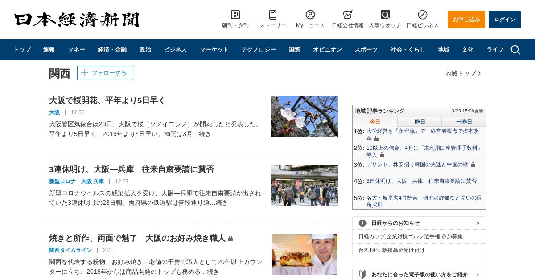Click 続き link in cherry blossom summary
535x280 pixels.
point(205,134)
